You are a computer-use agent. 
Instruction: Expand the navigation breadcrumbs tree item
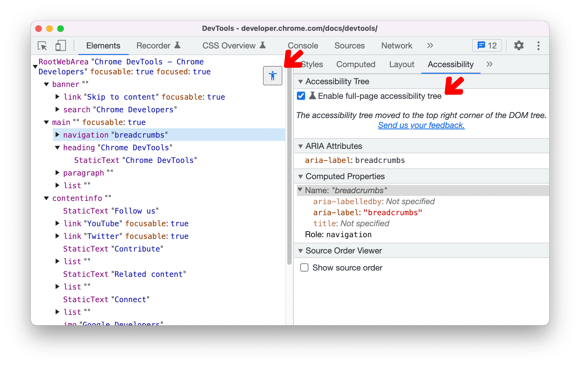click(57, 135)
